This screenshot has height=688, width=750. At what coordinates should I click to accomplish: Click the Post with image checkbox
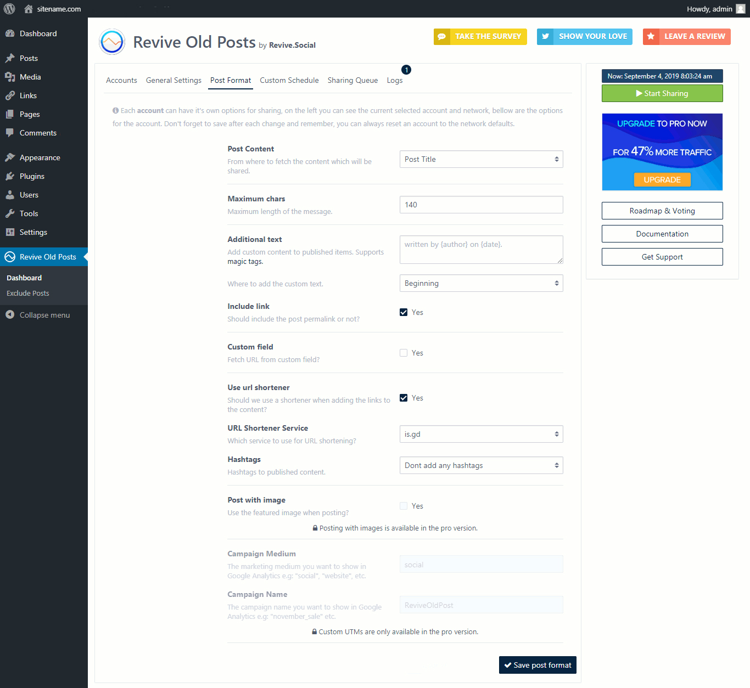coord(404,506)
